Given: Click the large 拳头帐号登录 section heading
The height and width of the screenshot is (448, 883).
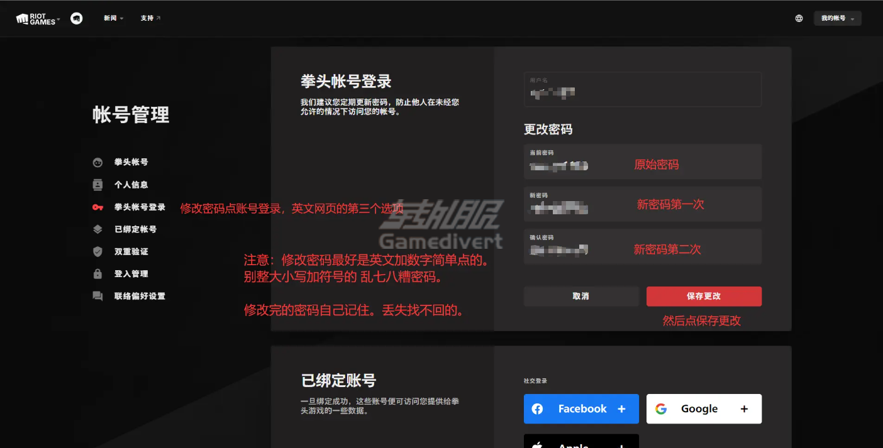Looking at the screenshot, I should pos(346,81).
